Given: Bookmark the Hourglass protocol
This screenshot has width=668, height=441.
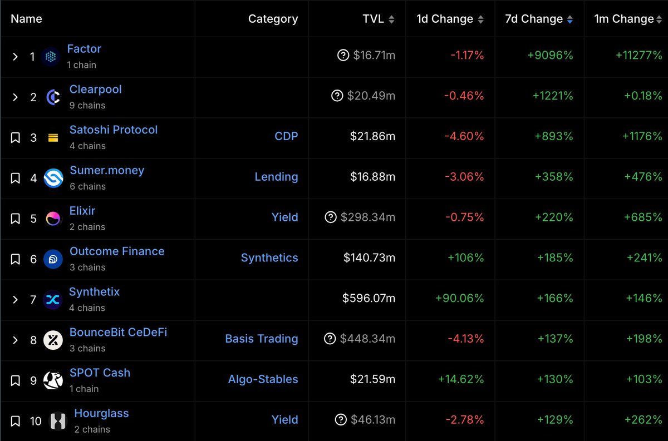Looking at the screenshot, I should click(x=16, y=421).
